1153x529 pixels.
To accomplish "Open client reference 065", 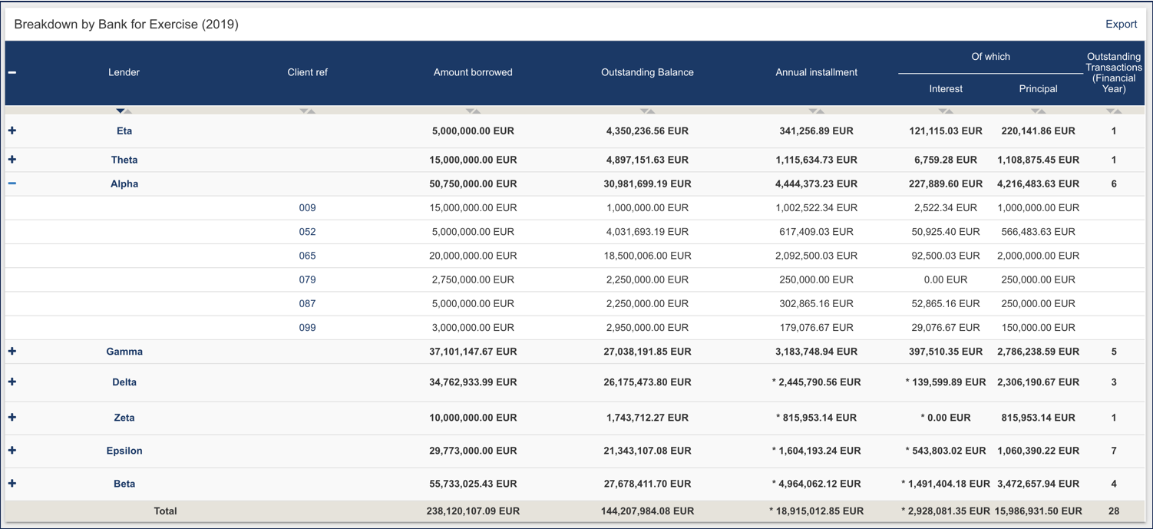I will (x=307, y=255).
